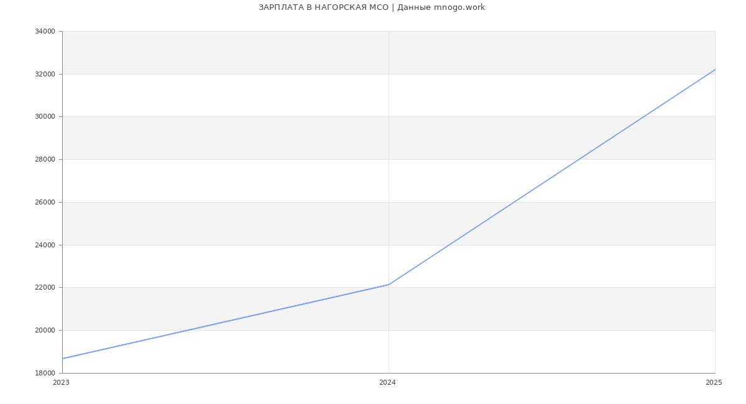Click the 22000 y-axis label

point(45,288)
